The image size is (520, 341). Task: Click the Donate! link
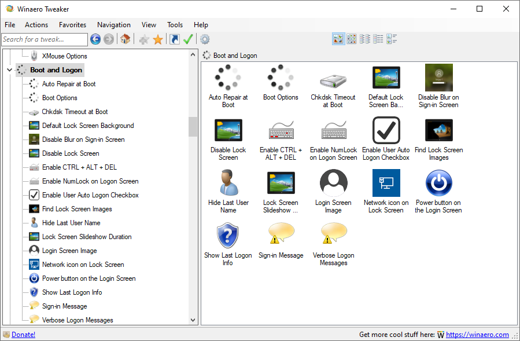[x=23, y=335]
